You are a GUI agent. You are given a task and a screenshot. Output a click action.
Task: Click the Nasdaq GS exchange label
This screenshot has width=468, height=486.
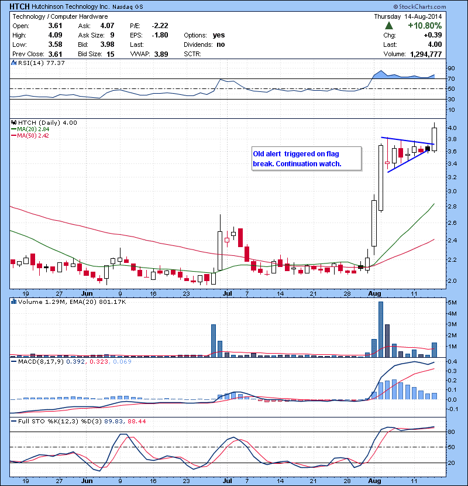coord(128,7)
